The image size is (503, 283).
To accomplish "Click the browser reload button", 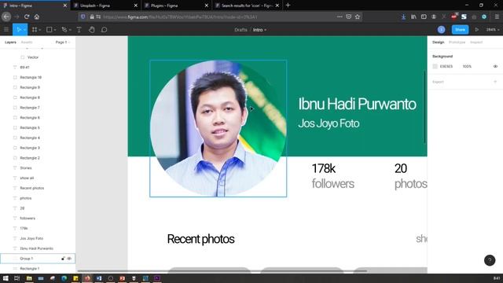I will (27, 17).
